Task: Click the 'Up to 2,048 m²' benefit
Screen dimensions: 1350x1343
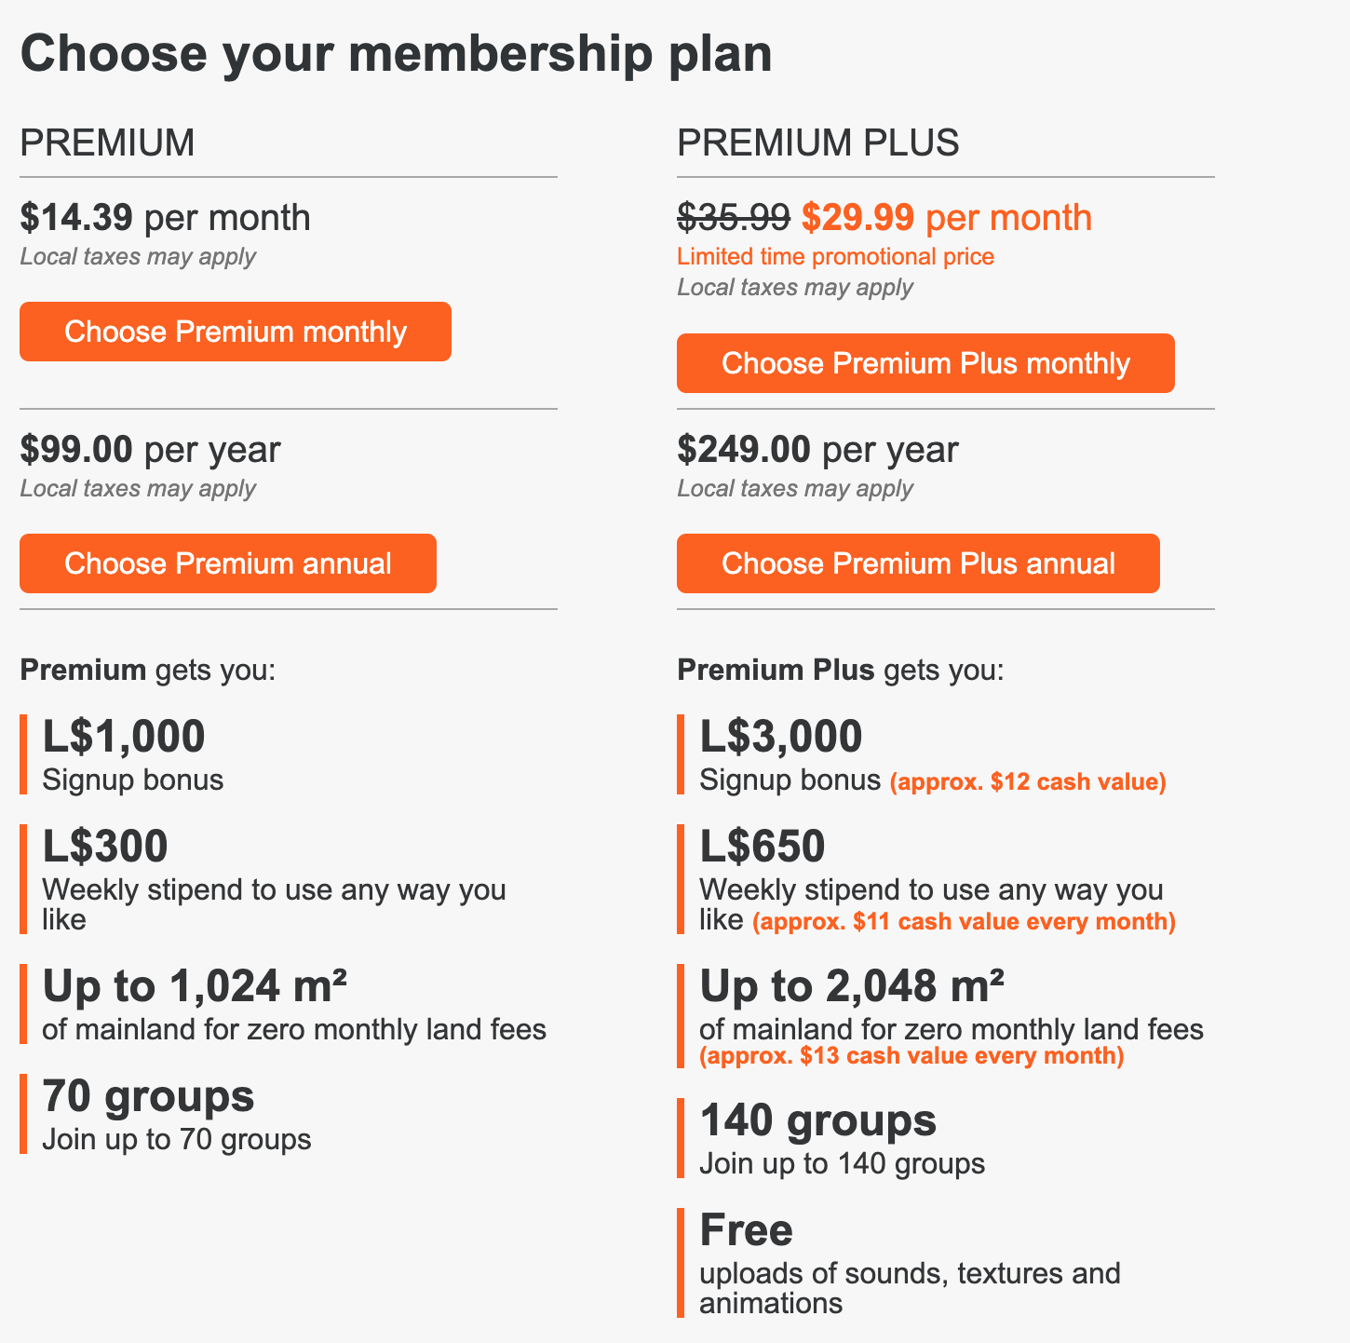Action: 851,986
